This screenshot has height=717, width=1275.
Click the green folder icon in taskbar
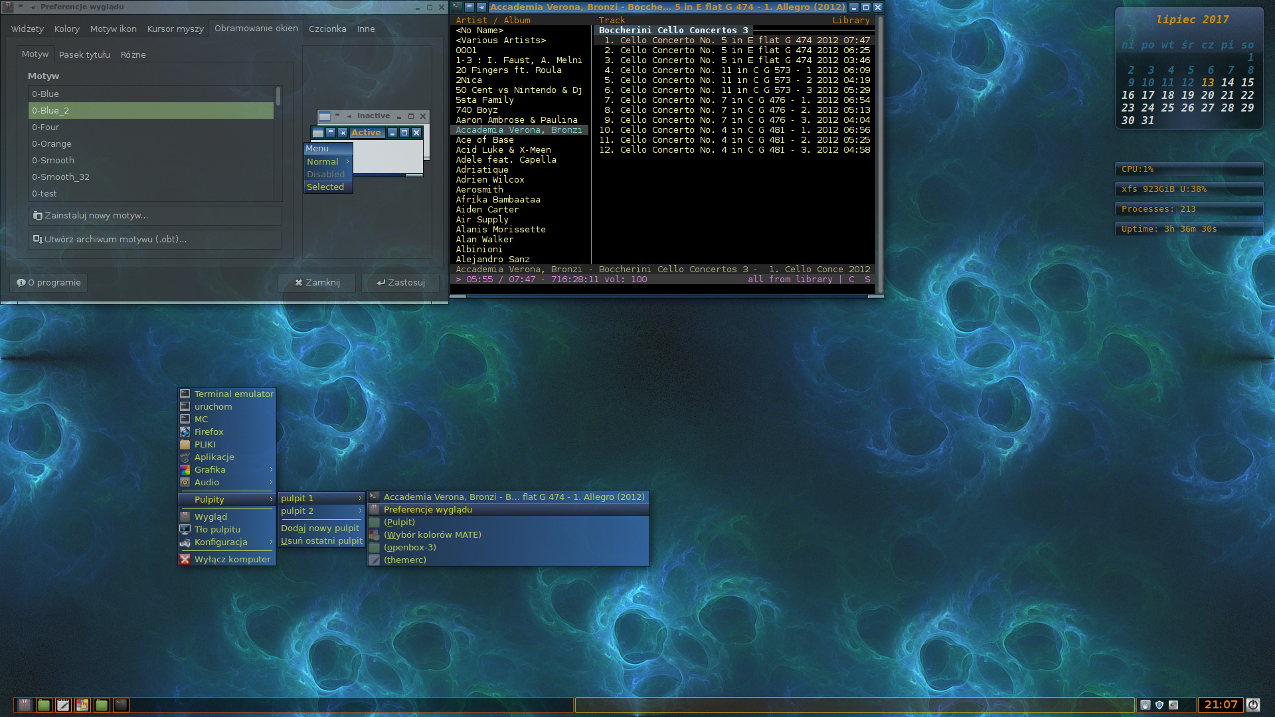[x=43, y=705]
